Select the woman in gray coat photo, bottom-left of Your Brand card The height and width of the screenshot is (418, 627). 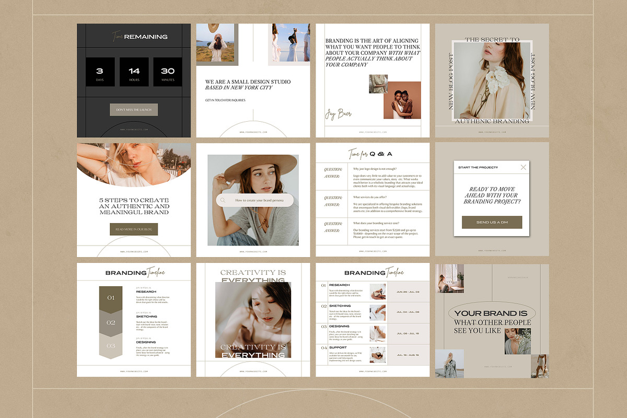click(449, 363)
